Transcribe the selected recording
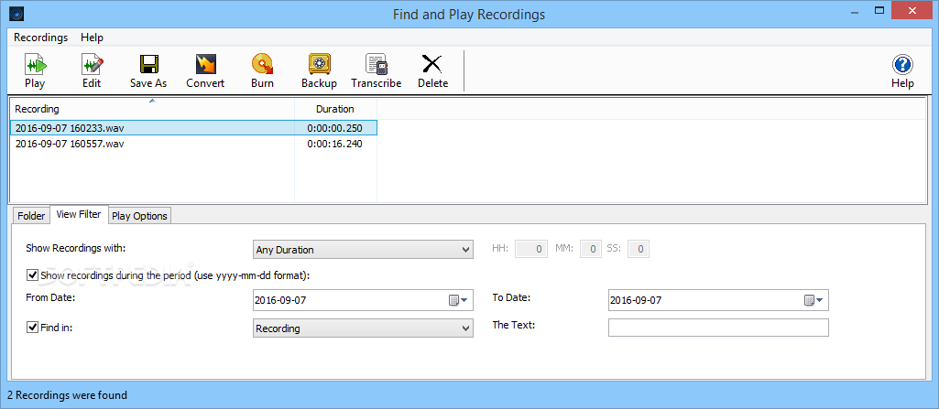Screen dimensions: 939x409 pos(377,71)
